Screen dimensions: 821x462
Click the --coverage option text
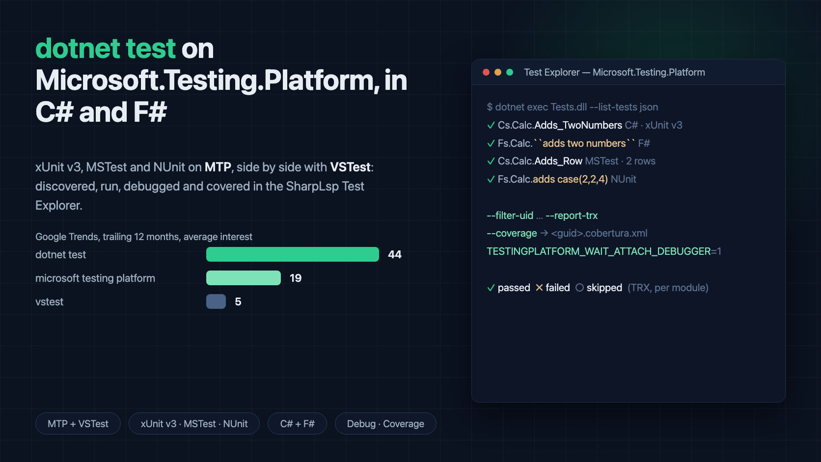tap(512, 233)
